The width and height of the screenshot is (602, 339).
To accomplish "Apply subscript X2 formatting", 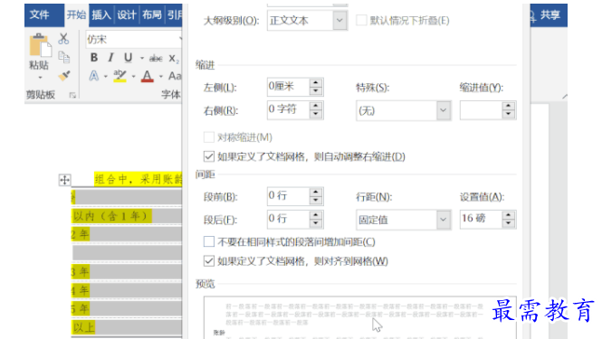I will (174, 59).
